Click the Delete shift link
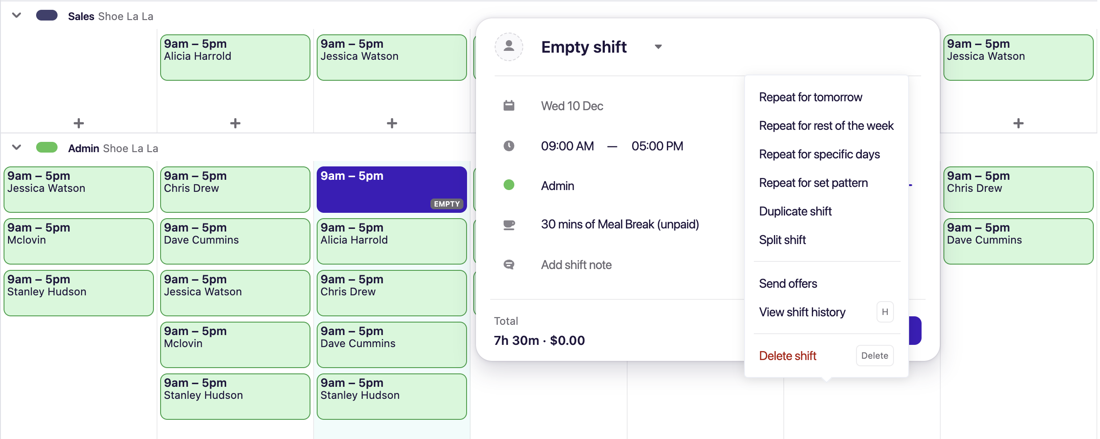 pos(787,356)
